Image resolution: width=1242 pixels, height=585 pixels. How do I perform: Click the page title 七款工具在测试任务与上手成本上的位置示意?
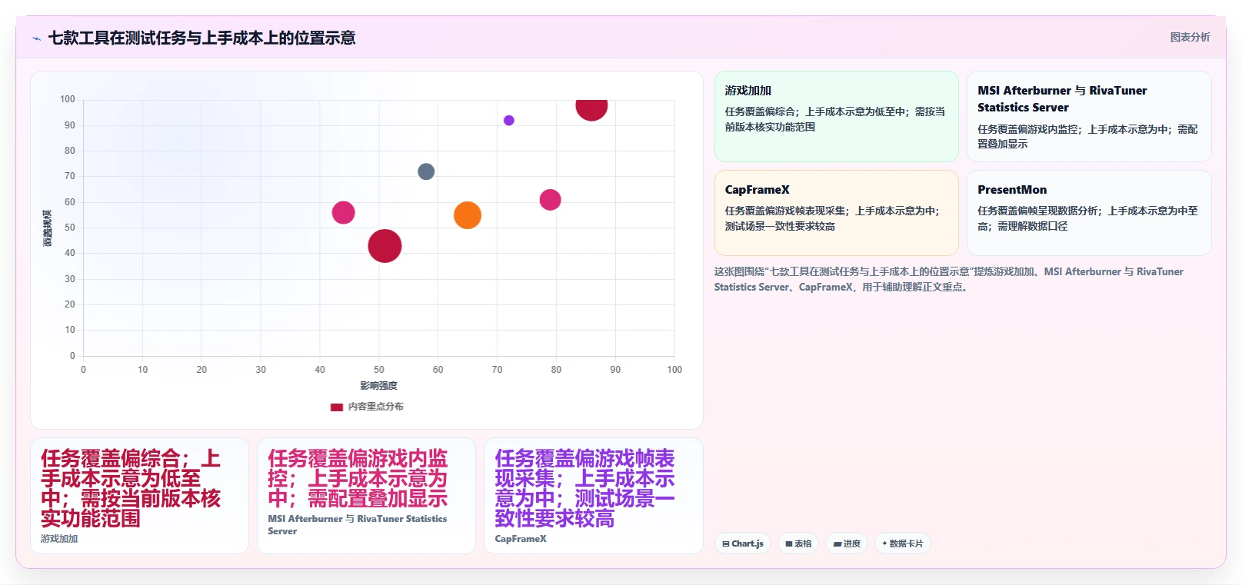coord(202,38)
